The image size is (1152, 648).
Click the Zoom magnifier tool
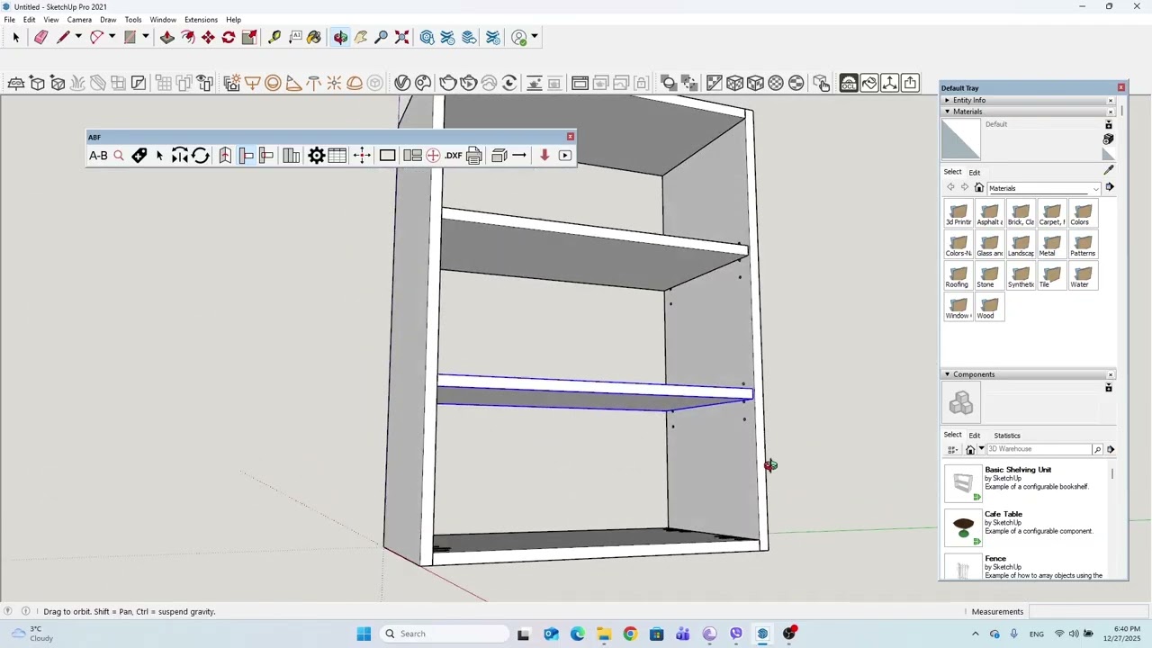(382, 37)
